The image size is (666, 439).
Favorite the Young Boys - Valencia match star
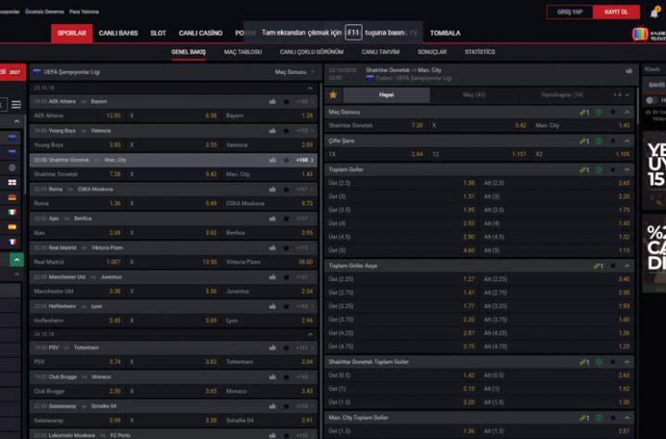pyautogui.click(x=286, y=130)
